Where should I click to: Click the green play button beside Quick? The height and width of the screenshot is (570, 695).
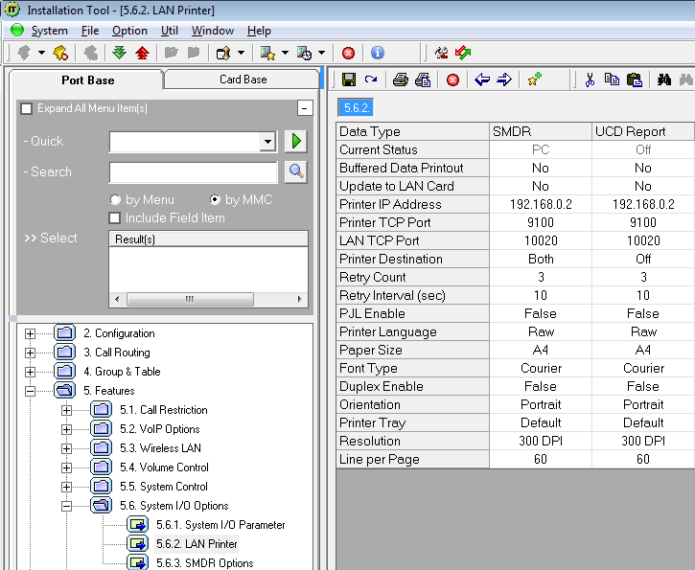[x=295, y=141]
